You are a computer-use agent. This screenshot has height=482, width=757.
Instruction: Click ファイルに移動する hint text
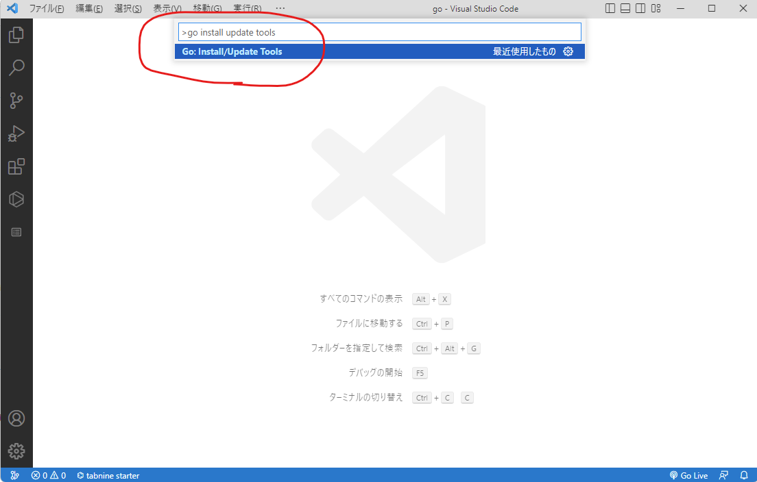click(369, 323)
